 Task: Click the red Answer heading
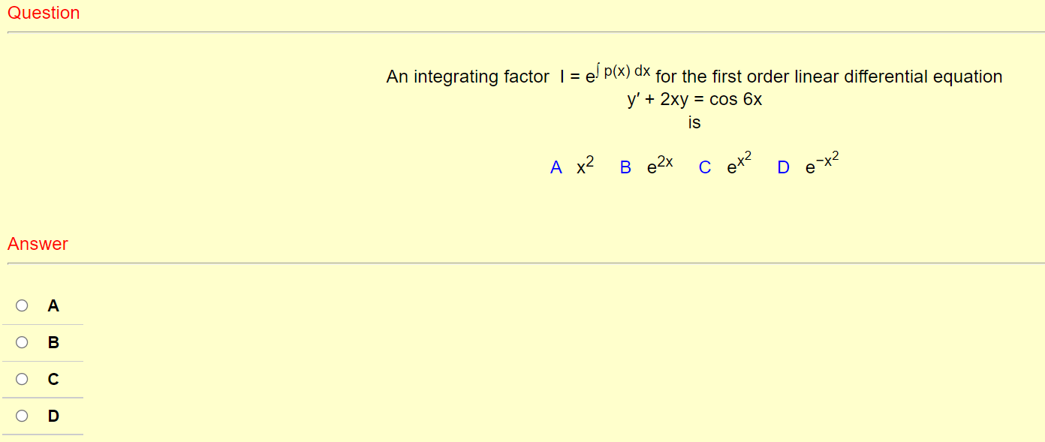click(x=38, y=244)
